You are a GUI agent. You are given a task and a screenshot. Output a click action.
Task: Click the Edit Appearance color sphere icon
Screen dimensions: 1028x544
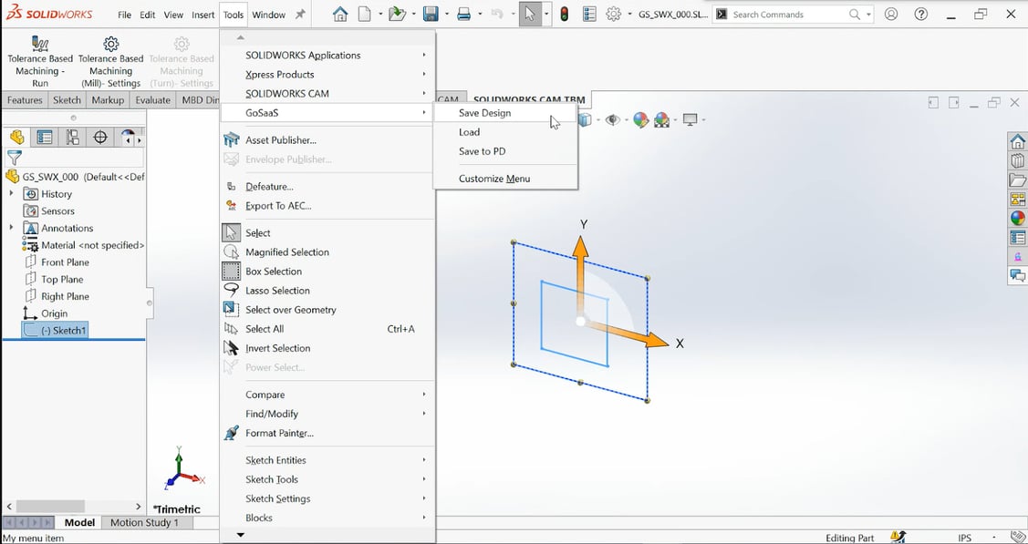641,120
